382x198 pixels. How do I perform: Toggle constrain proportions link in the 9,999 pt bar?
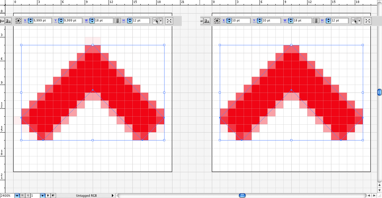(x=118, y=21)
